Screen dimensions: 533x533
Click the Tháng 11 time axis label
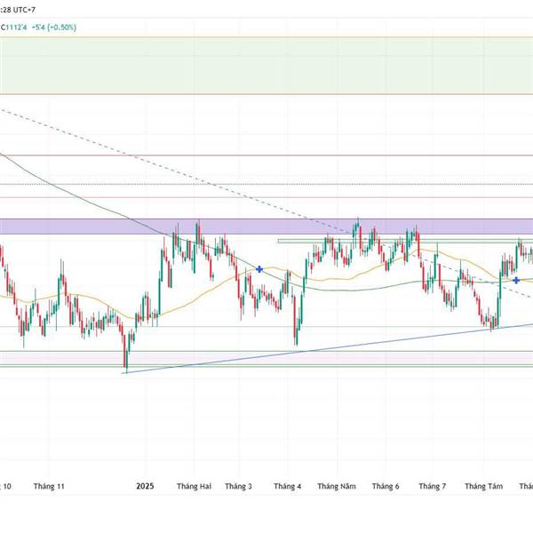(49, 487)
